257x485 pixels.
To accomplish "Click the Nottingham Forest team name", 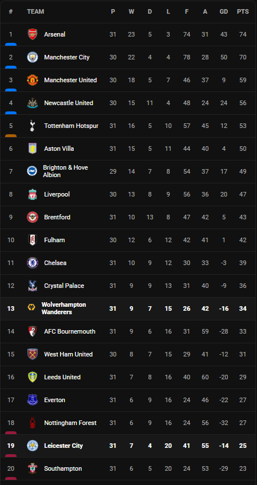I will tap(70, 423).
